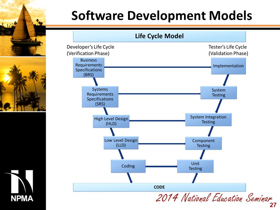Click the System Testing box

click(x=218, y=92)
